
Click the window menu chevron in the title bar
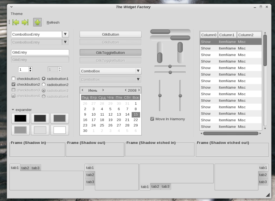(x=11, y=7)
